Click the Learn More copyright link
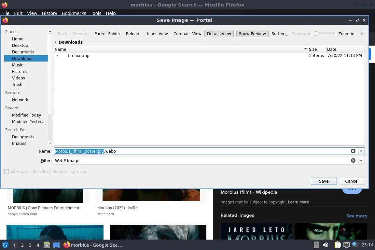The width and height of the screenshot is (375, 250). (298, 202)
